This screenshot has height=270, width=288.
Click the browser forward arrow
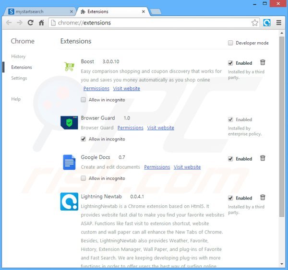coord(20,23)
